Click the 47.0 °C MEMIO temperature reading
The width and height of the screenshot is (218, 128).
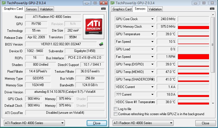(167, 72)
